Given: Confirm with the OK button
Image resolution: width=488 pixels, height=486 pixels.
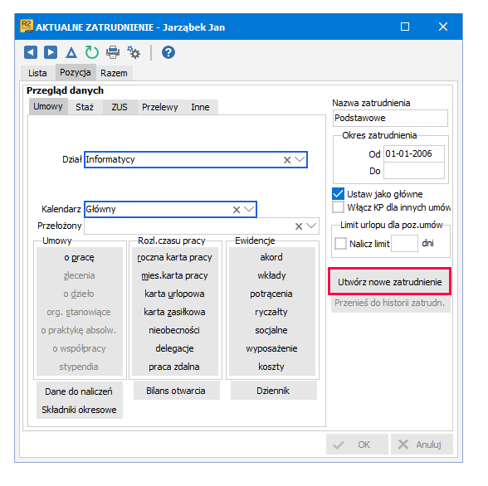Looking at the screenshot, I should (357, 445).
